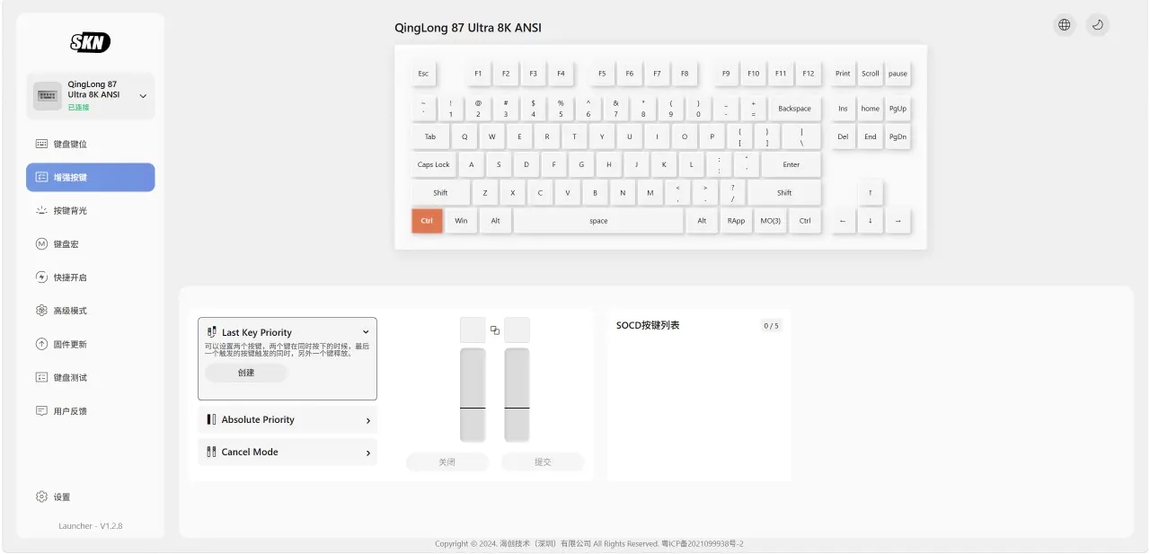Open 键盘宏 macro menu item
The height and width of the screenshot is (554, 1150).
tap(90, 243)
